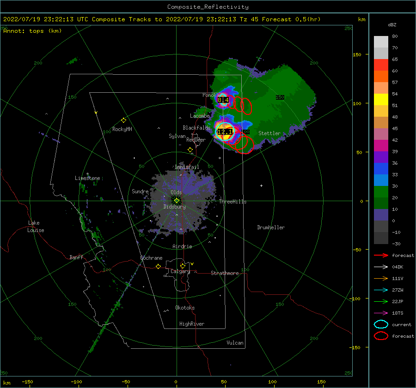Click the Limestone label
The image size is (416, 388).
pos(87,178)
